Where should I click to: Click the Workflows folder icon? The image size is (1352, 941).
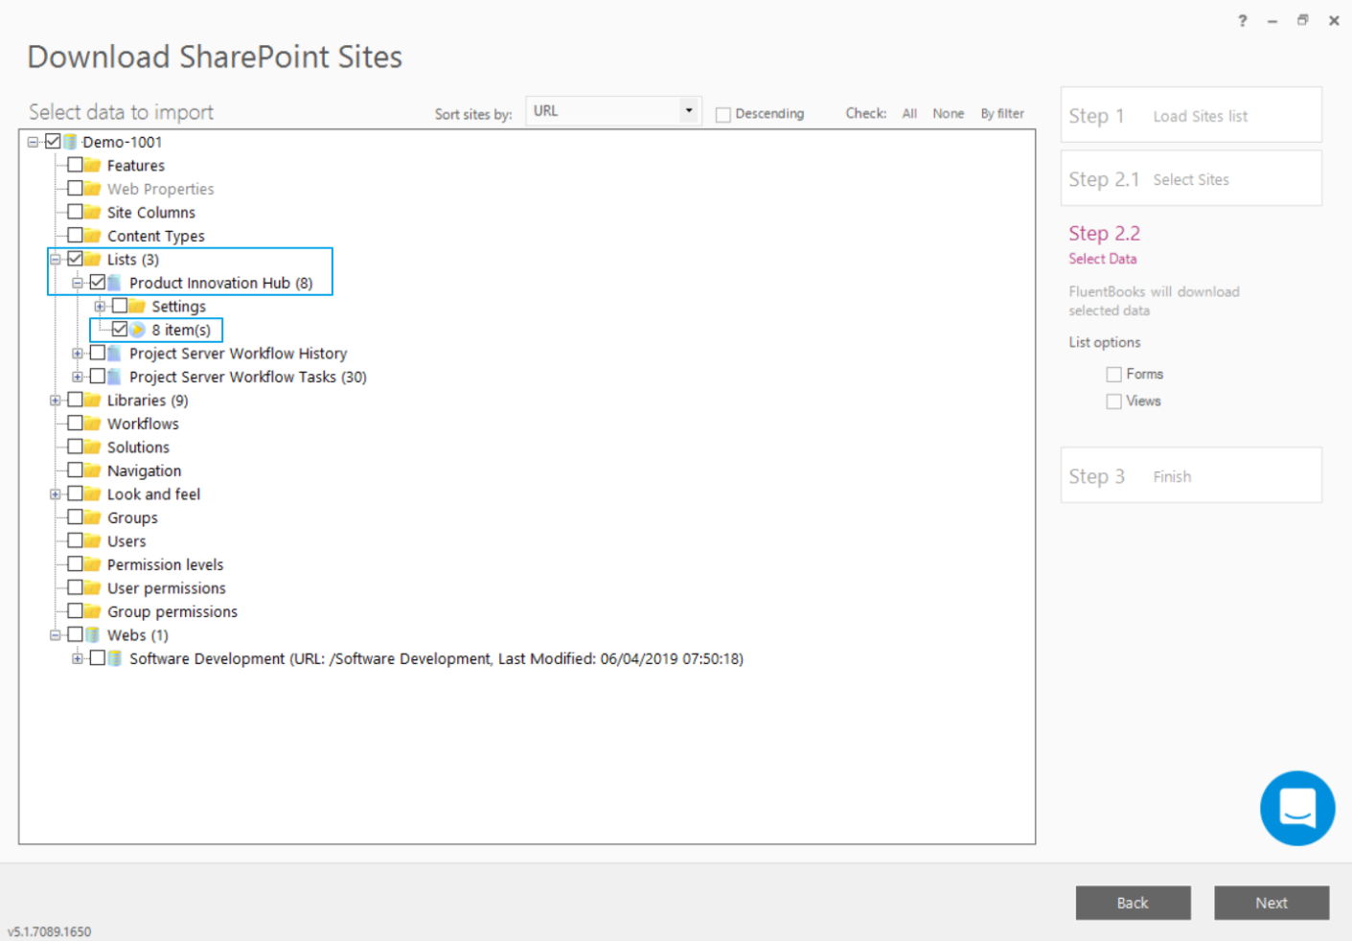click(x=92, y=424)
